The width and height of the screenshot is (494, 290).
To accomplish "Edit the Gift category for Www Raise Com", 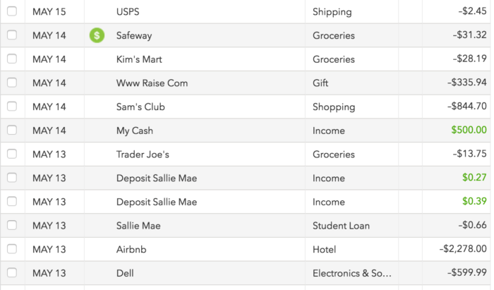I will [320, 83].
